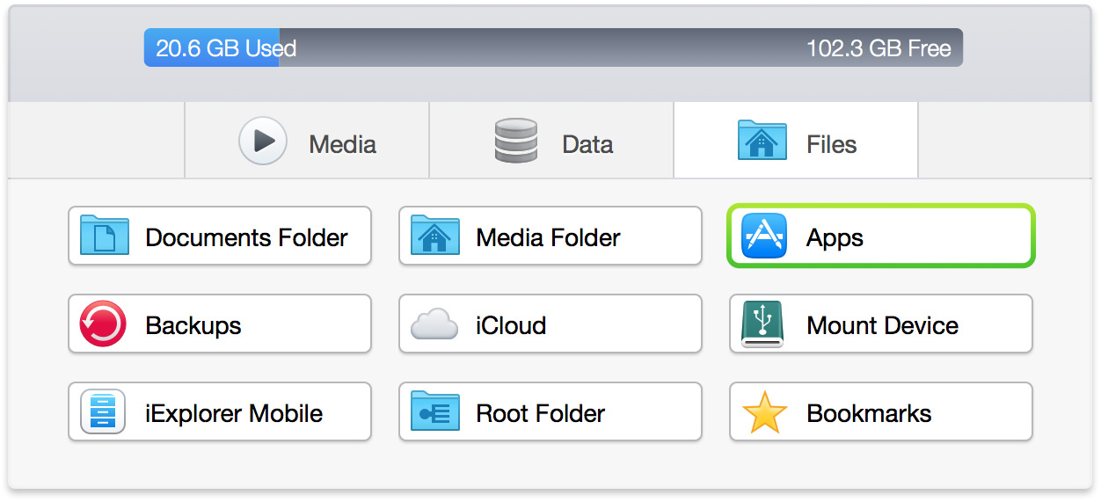Click the red Backups circular arrow icon

pos(103,324)
